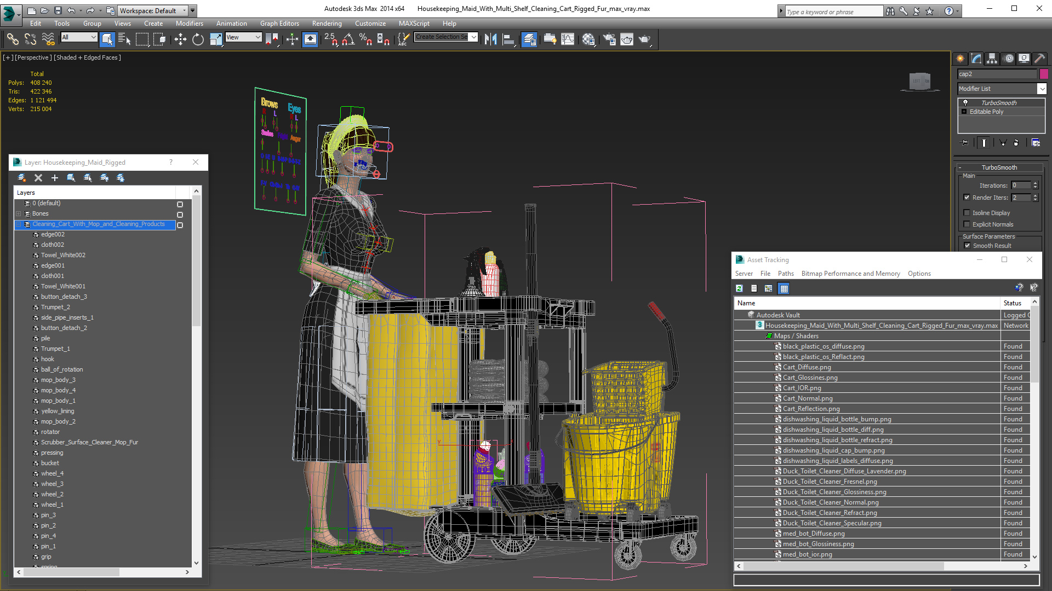Refresh the Asset Tracking list
1052x591 pixels.
pyautogui.click(x=739, y=288)
